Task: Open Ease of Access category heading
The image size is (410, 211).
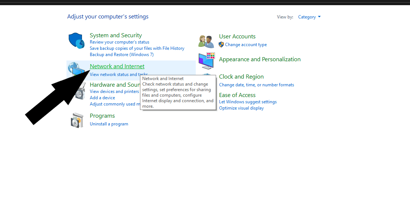Action: point(237,95)
